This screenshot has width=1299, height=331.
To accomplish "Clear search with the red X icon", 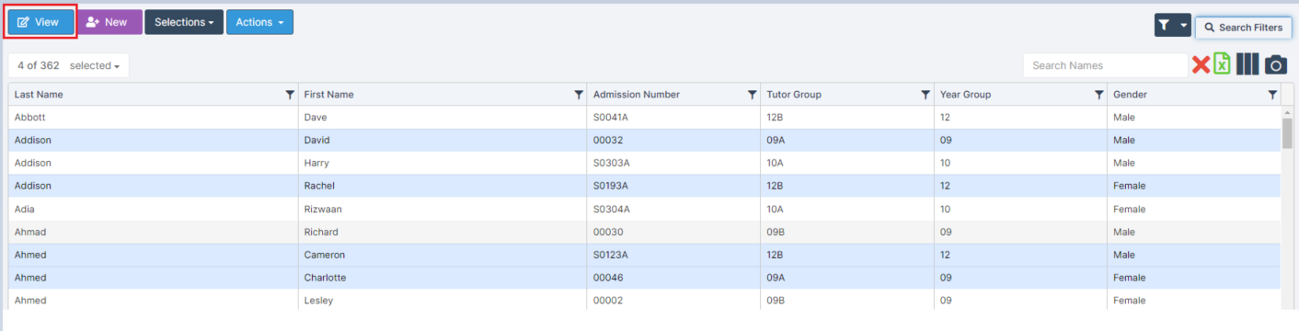I will pyautogui.click(x=1201, y=64).
